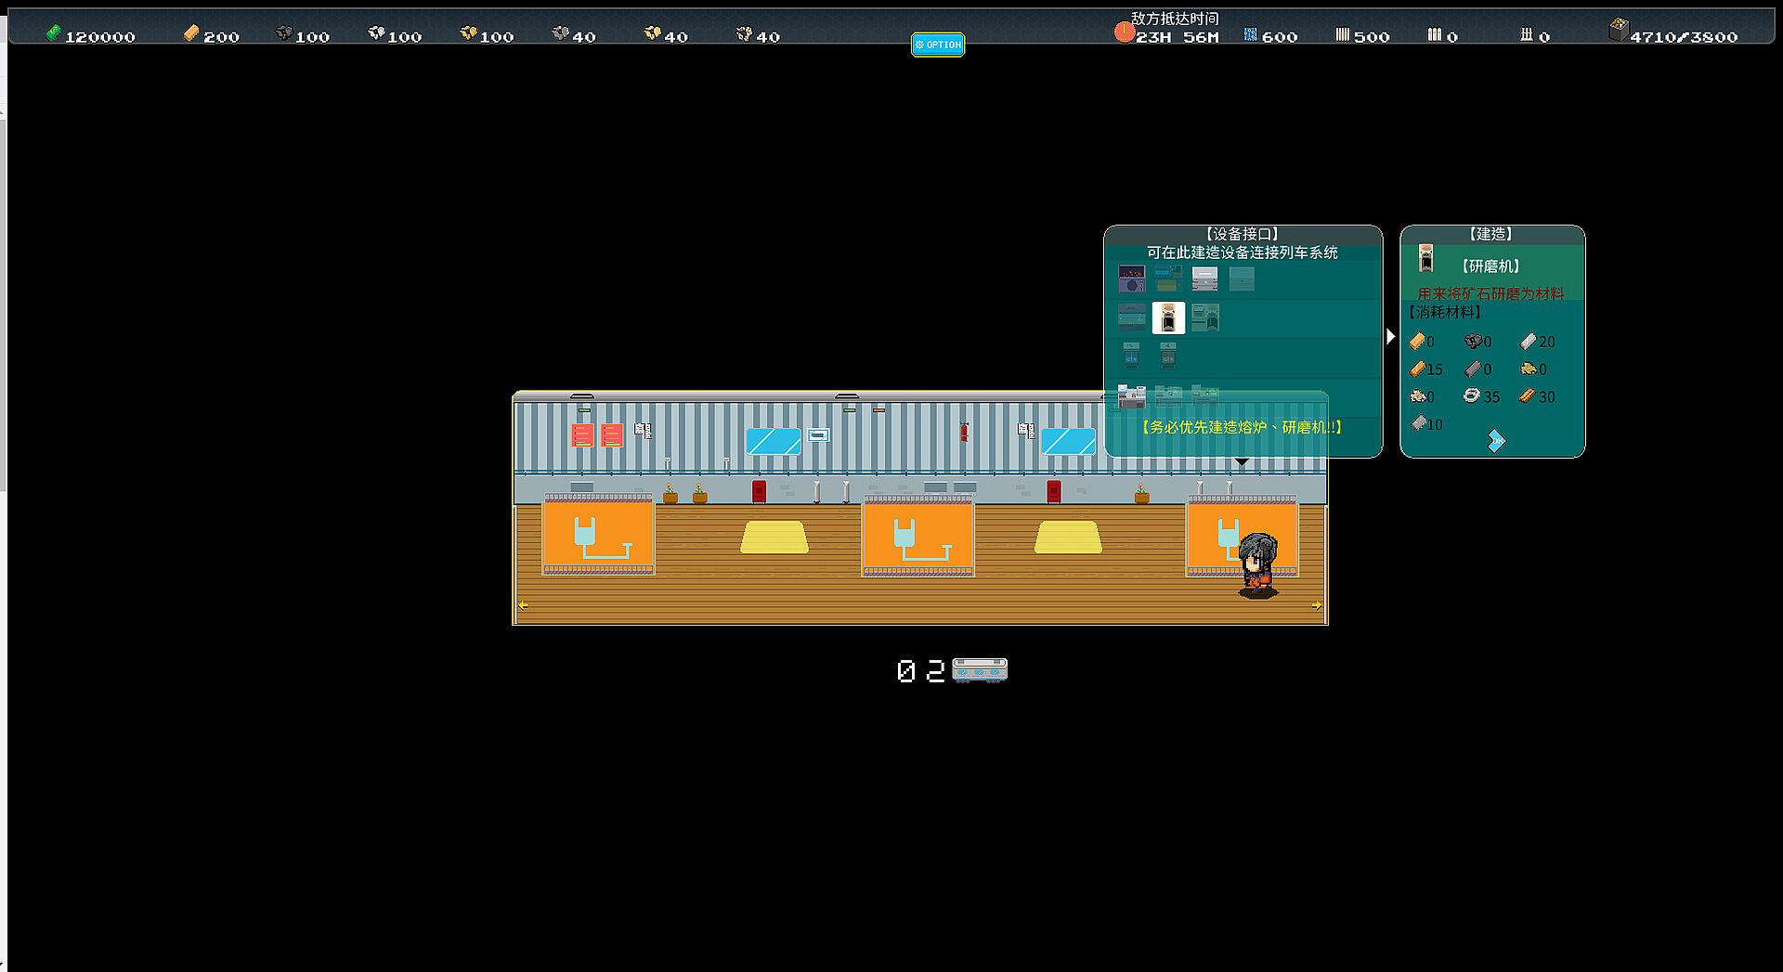Click the storage crate capacity icon
This screenshot has height=972, width=1783.
(1619, 31)
